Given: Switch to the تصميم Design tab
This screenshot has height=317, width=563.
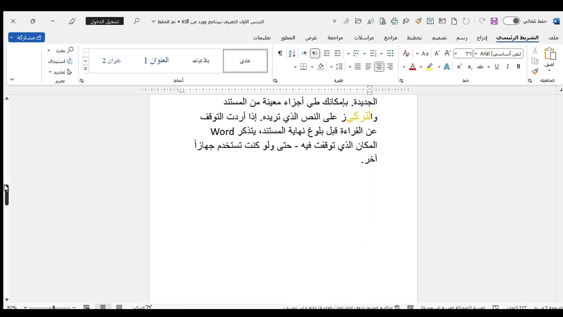Looking at the screenshot, I should [439, 38].
